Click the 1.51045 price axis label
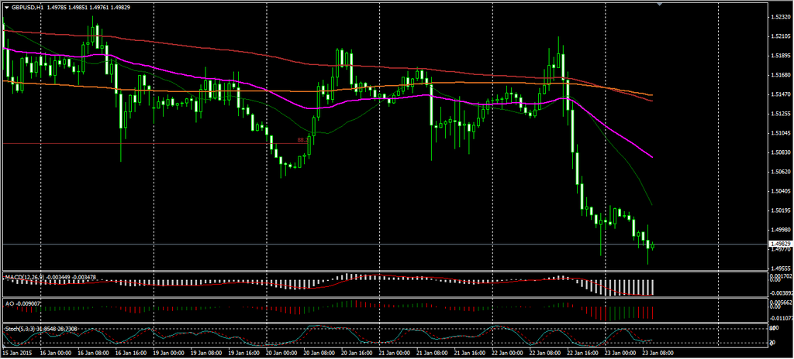Screen dimensions: 794x359 point(780,133)
